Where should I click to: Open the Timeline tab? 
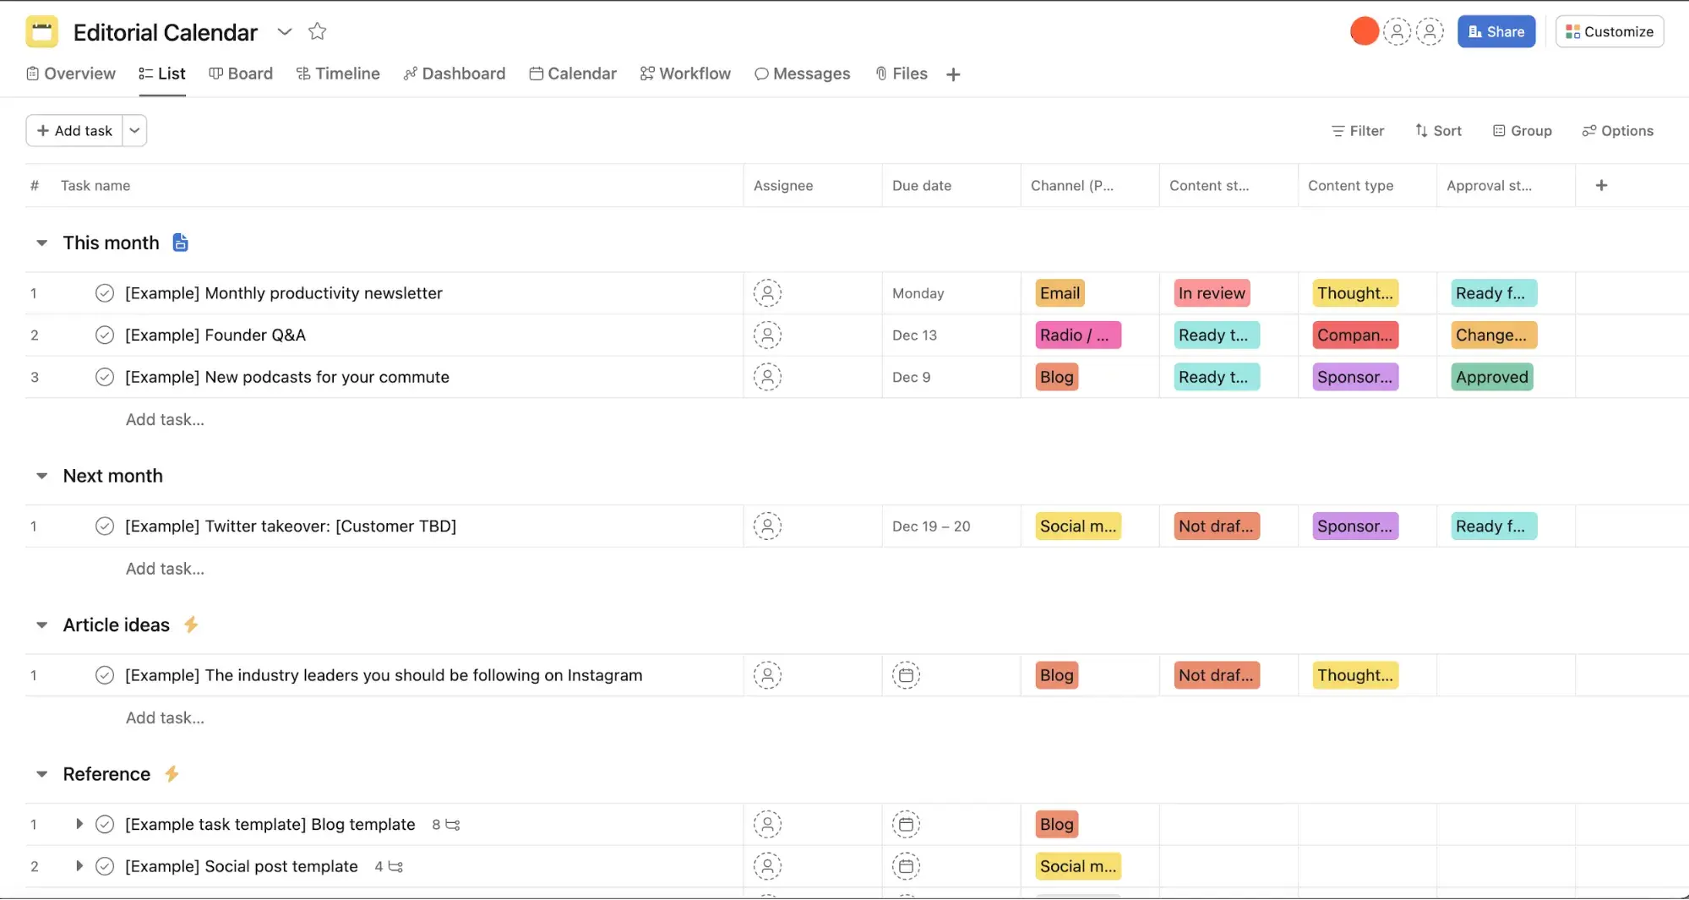tap(338, 74)
